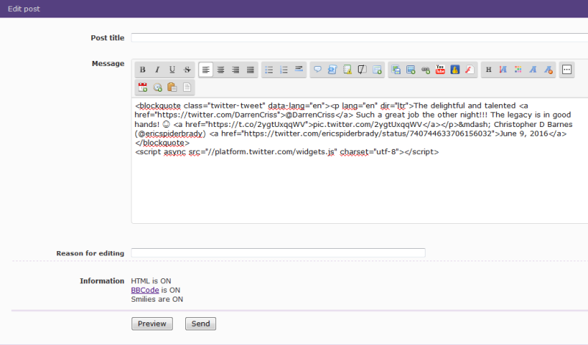The height and width of the screenshot is (345, 588).
Task: Insert a Flash object
Action: tap(470, 70)
